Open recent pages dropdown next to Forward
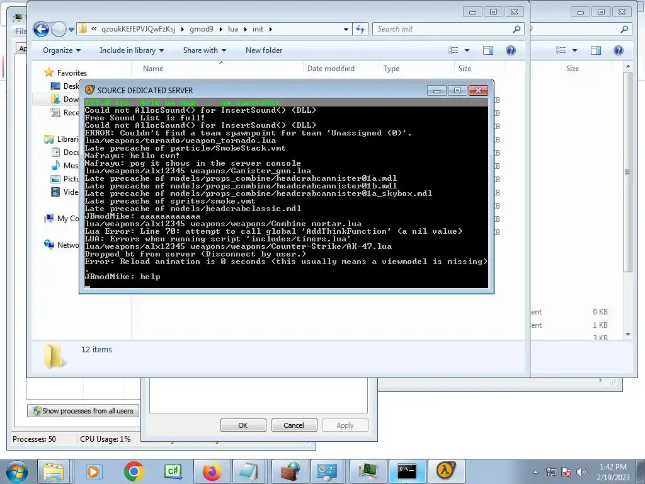Screen dimensions: 645x484 click(71, 30)
